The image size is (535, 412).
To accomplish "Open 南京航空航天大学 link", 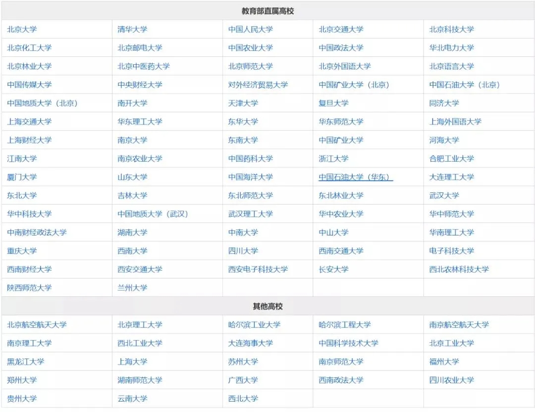I will point(459,324).
